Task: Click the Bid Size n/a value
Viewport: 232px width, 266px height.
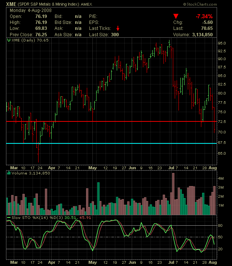Action: click(78, 22)
